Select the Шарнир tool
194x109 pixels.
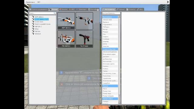(110, 41)
